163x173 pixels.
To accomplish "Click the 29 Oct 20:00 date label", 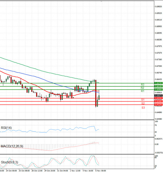I will click(x=50, y=171).
